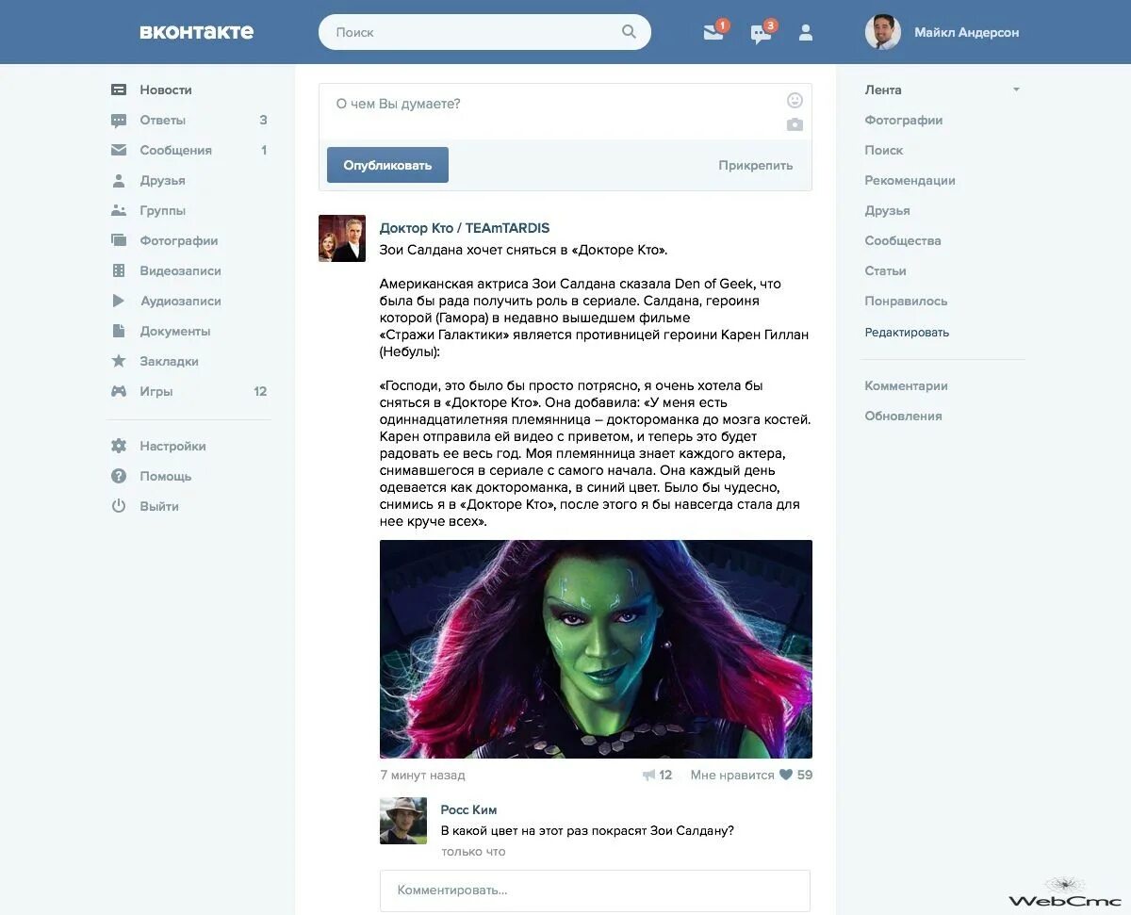Click the magnifier icon in the search field
Image resolution: width=1131 pixels, height=915 pixels.
tap(629, 31)
